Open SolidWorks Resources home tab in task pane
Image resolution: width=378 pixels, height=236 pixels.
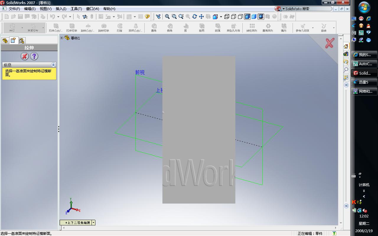346,46
